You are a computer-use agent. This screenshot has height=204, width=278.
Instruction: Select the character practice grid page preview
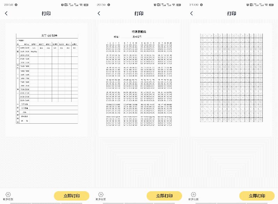click(x=231, y=78)
